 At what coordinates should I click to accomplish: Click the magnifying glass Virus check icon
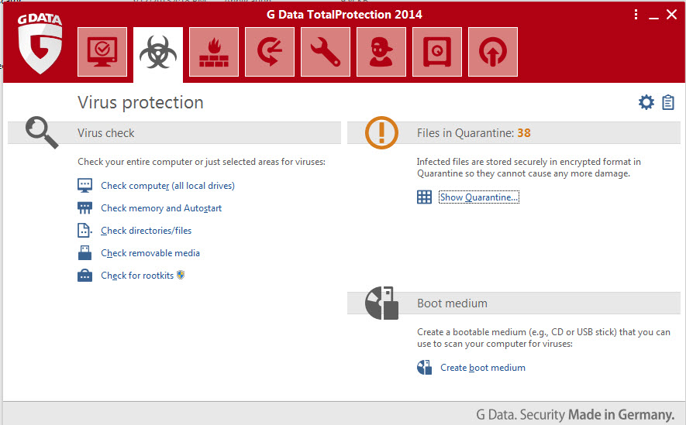click(x=42, y=132)
